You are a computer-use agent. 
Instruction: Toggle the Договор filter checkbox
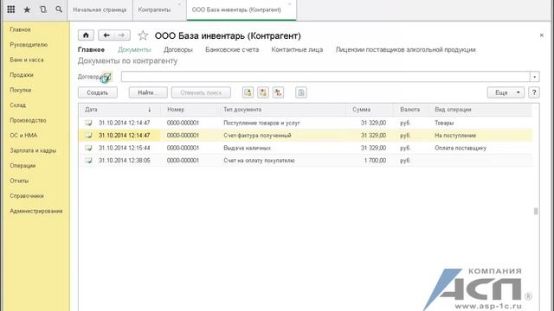tap(107, 77)
